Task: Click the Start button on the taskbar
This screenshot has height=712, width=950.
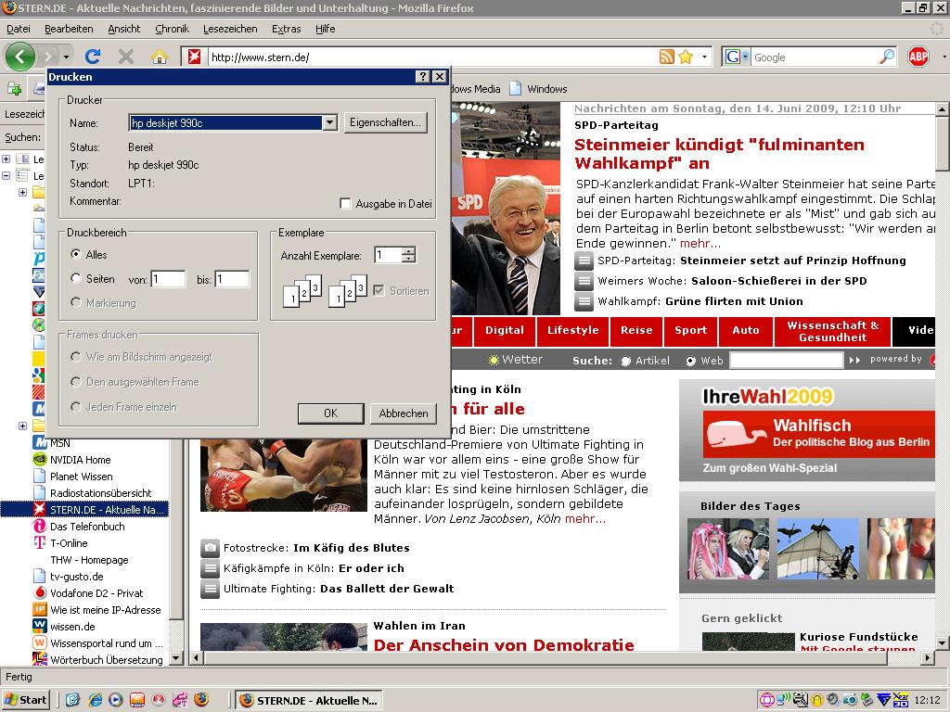Action: [25, 701]
